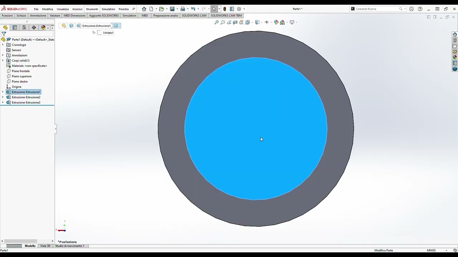Activate the Select arrow cursor tool
This screenshot has height=257, width=458.
tap(214, 9)
